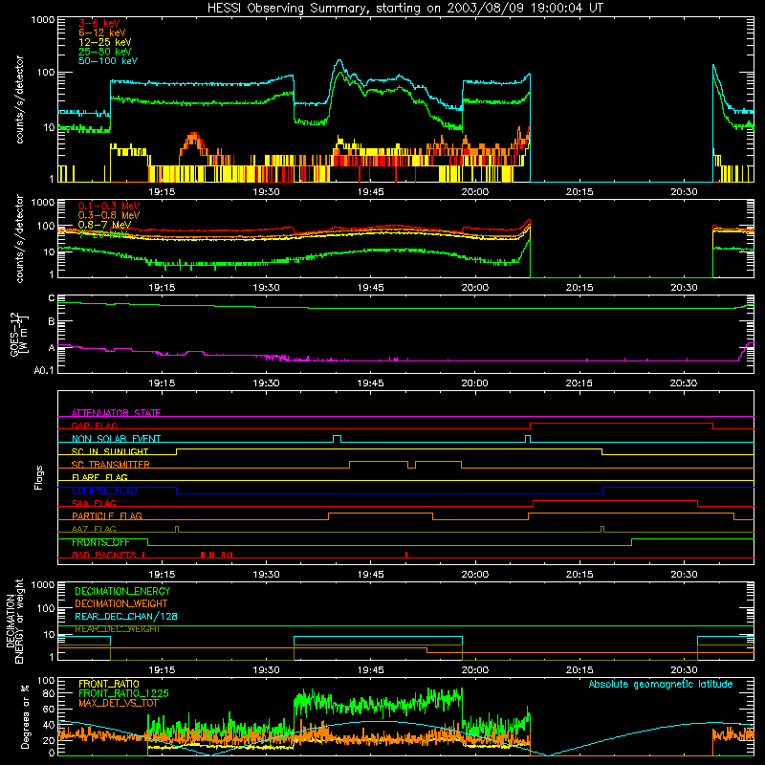Image resolution: width=765 pixels, height=765 pixels.
Task: Click the 0.3-0.8 MeV legend label
Action: [x=109, y=215]
